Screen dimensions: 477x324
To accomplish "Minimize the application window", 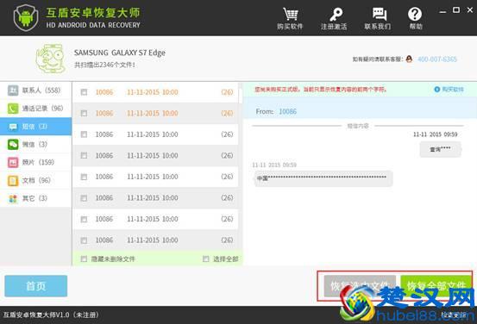I will click(443, 11).
